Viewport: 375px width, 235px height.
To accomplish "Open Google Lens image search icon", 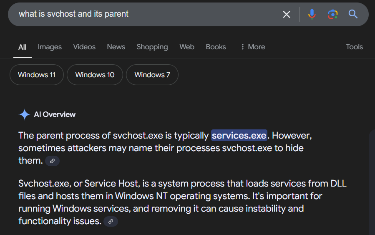I will pyautogui.click(x=333, y=14).
